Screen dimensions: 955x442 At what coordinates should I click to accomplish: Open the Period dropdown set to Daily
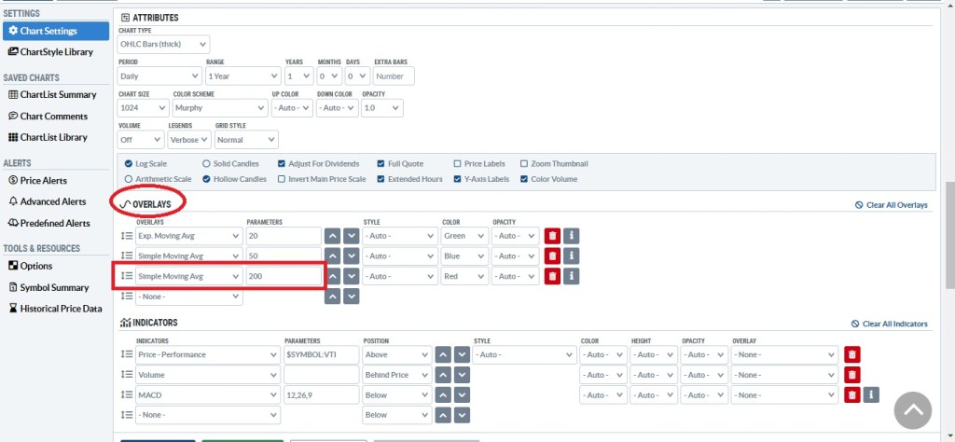pos(159,76)
